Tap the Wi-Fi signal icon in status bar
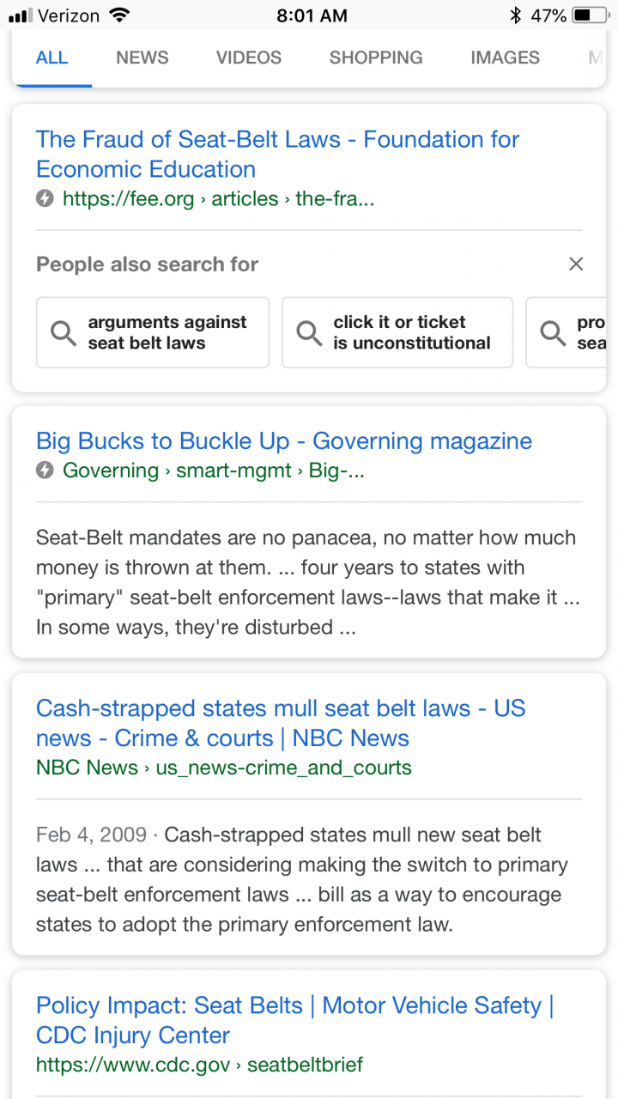This screenshot has width=618, height=1099. point(119,15)
